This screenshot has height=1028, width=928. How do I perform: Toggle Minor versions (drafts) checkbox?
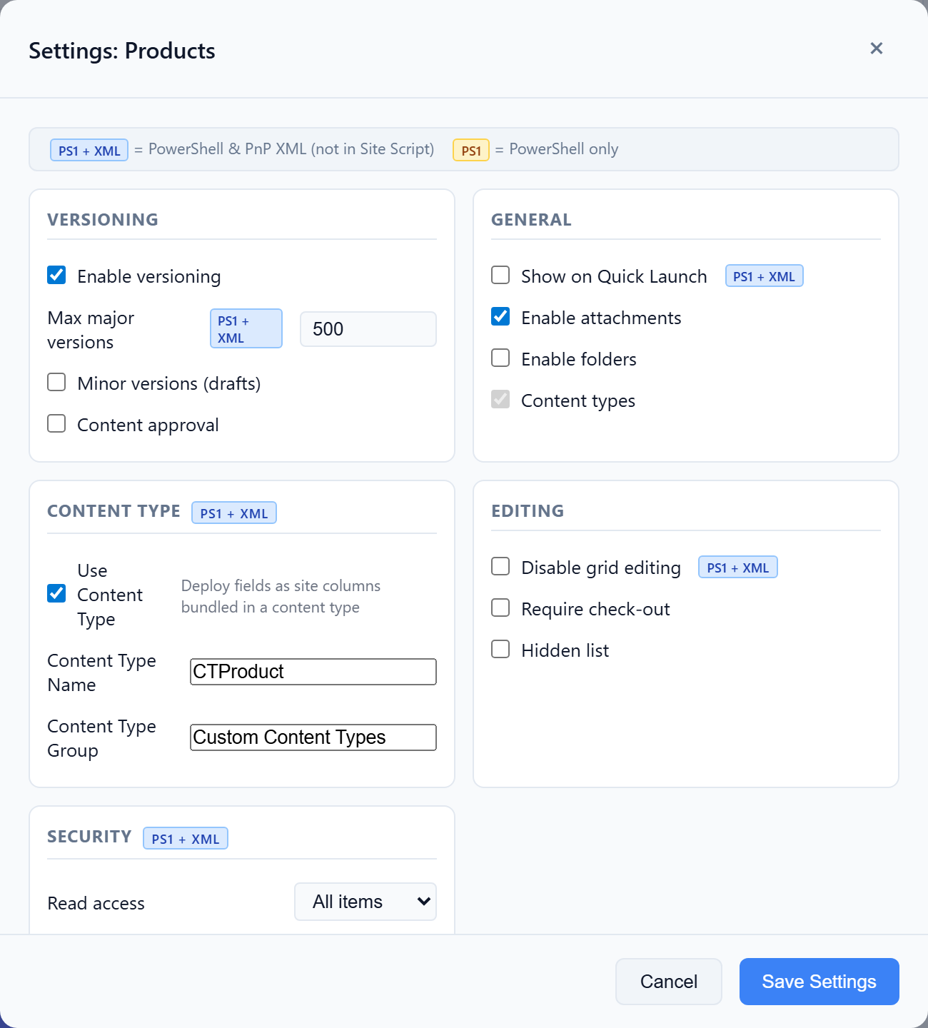[x=56, y=383]
